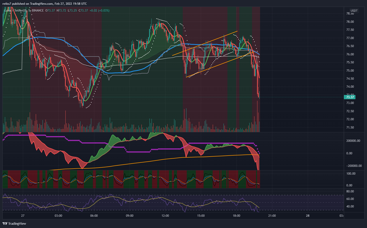The image size is (367, 228).
Task: Click the date label 27 on time axis
Action: pos(23,216)
